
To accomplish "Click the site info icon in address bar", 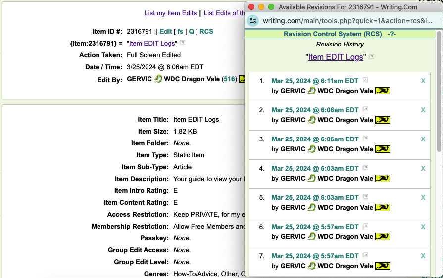I will [253, 21].
